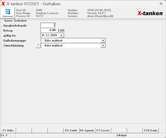Click the X-tanken logo on the right
166x138 pixels.
150,13
